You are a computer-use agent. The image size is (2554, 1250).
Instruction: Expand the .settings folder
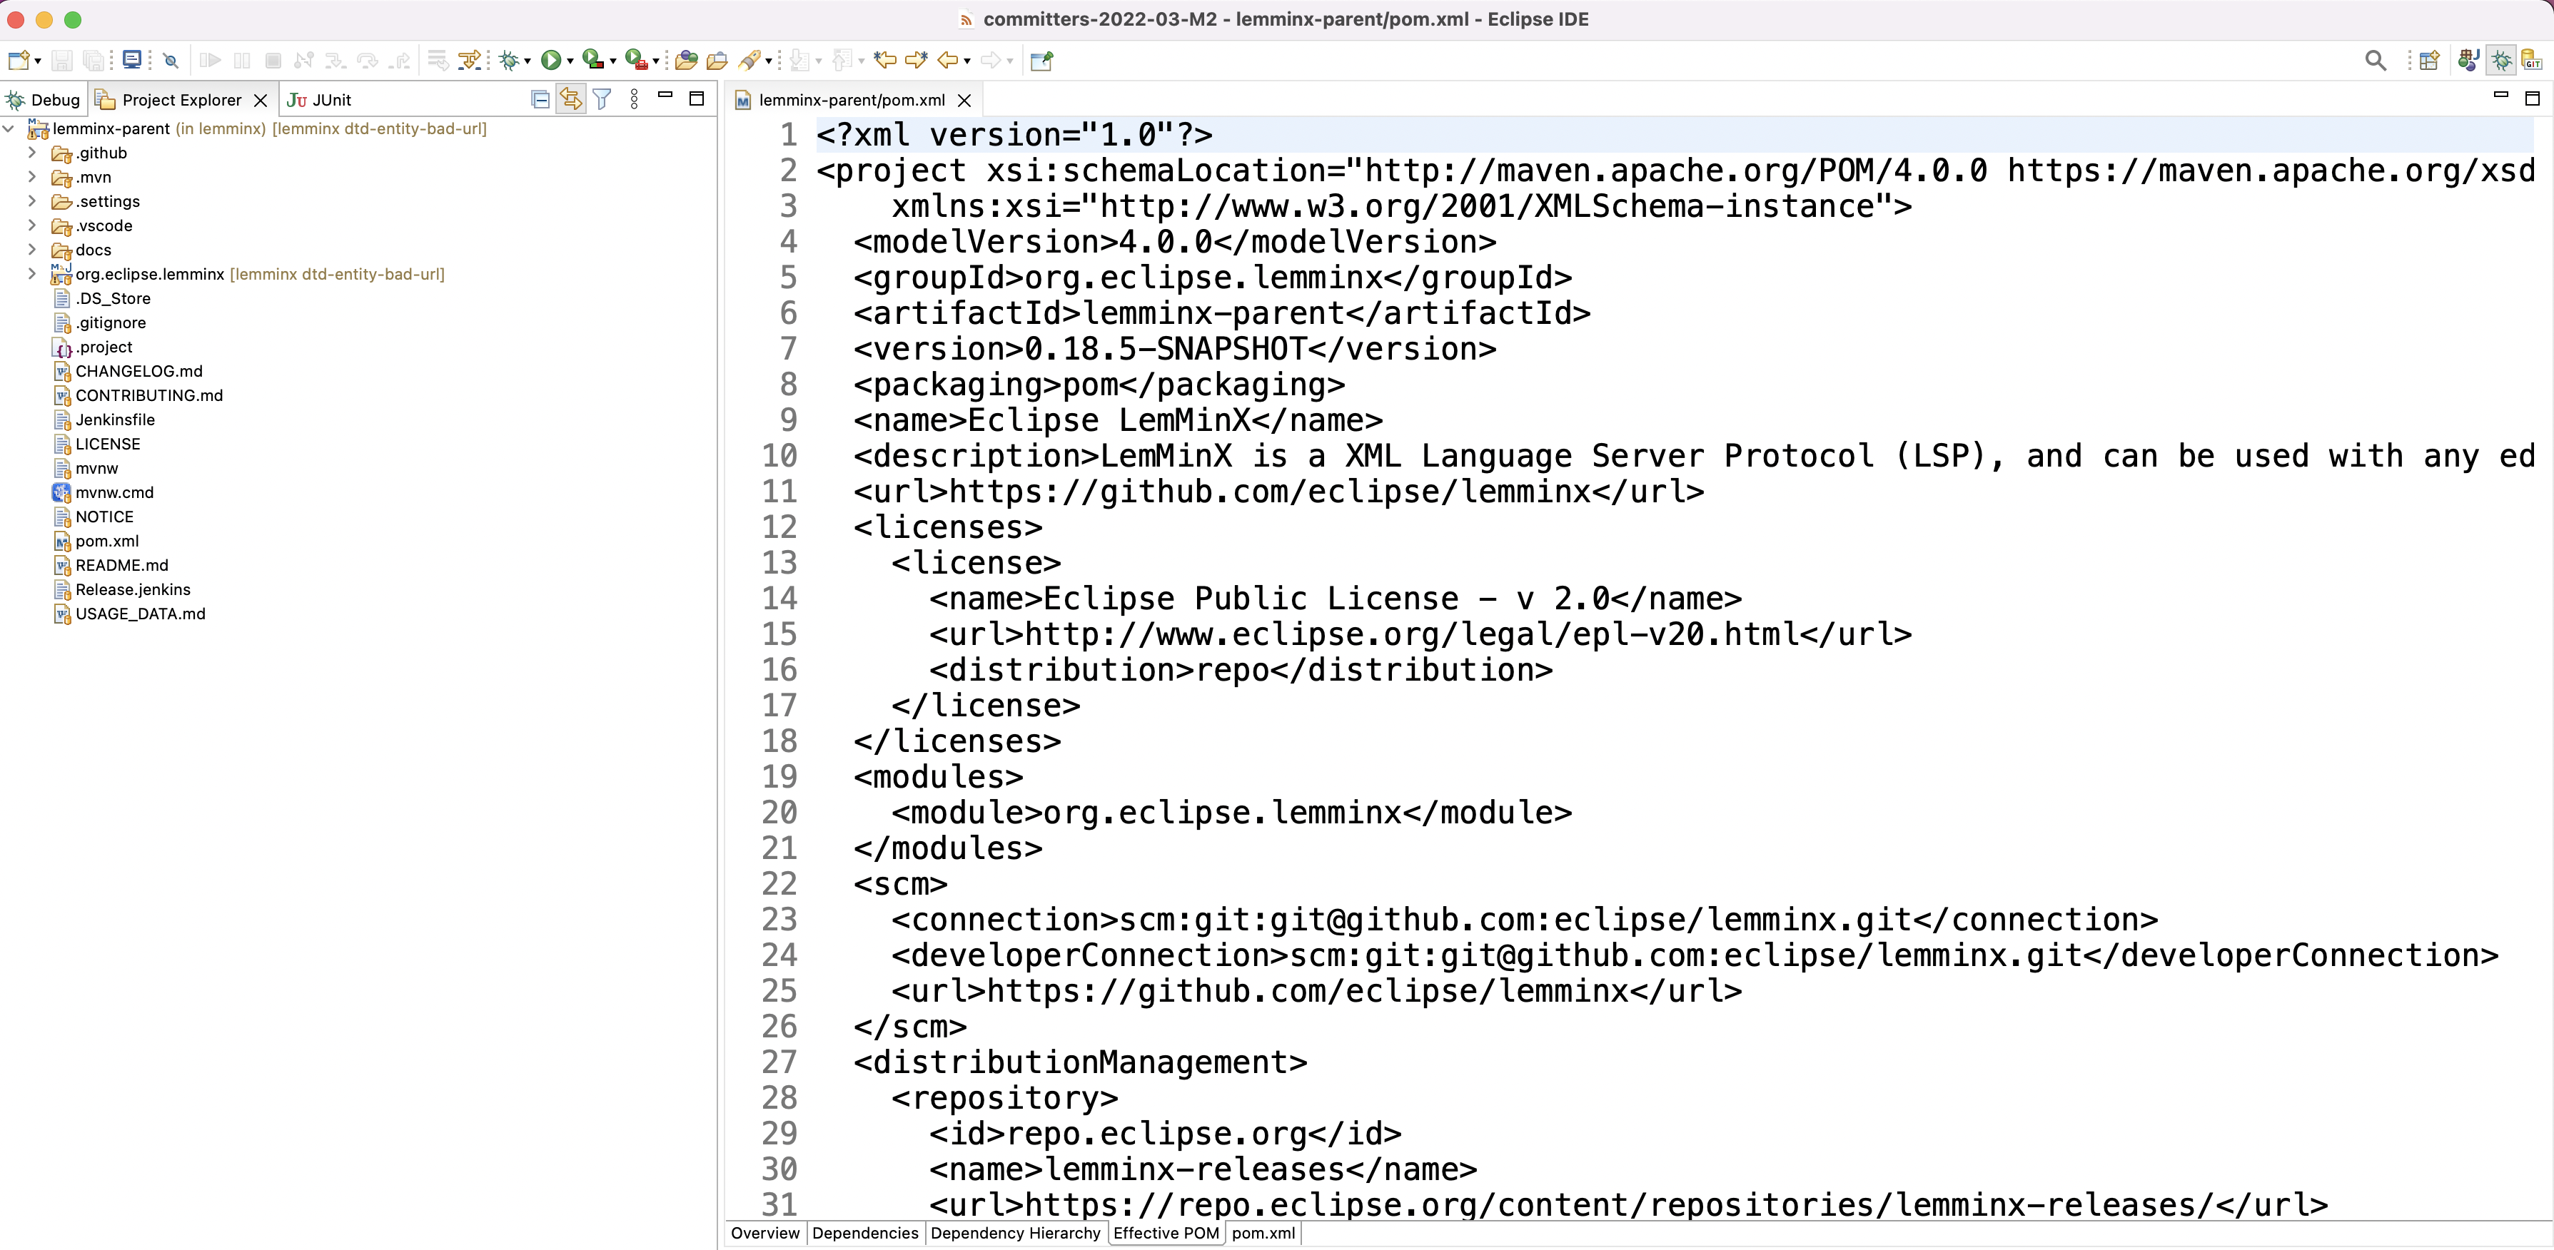pyautogui.click(x=31, y=201)
